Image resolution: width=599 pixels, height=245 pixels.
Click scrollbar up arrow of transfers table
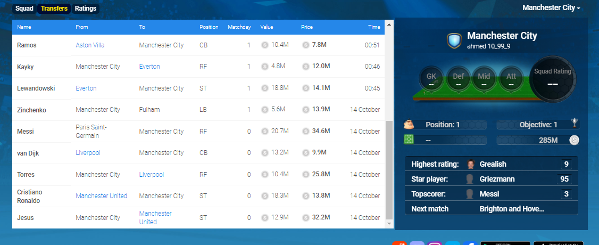pos(389,25)
